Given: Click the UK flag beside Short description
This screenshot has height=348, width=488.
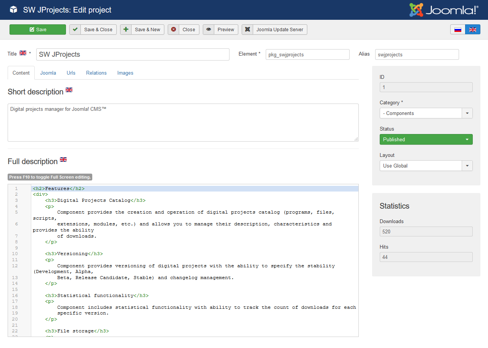Looking at the screenshot, I should coord(69,90).
